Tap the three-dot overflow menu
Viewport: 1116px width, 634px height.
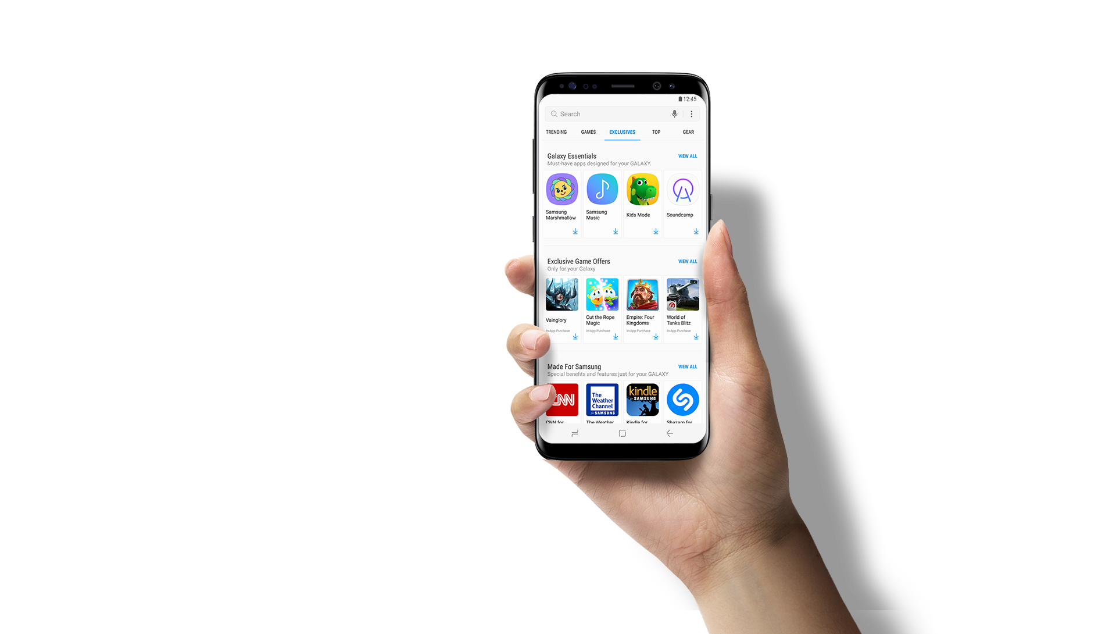click(691, 114)
